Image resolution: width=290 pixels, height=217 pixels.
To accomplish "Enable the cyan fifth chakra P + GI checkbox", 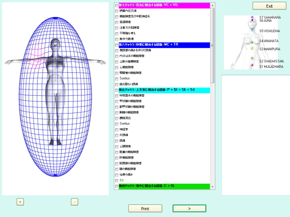I will pos(117,90).
